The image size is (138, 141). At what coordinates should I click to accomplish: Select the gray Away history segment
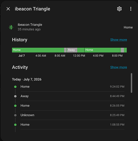coord(72,50)
